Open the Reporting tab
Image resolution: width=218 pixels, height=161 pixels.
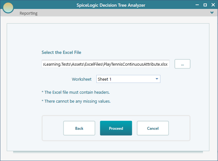point(28,13)
